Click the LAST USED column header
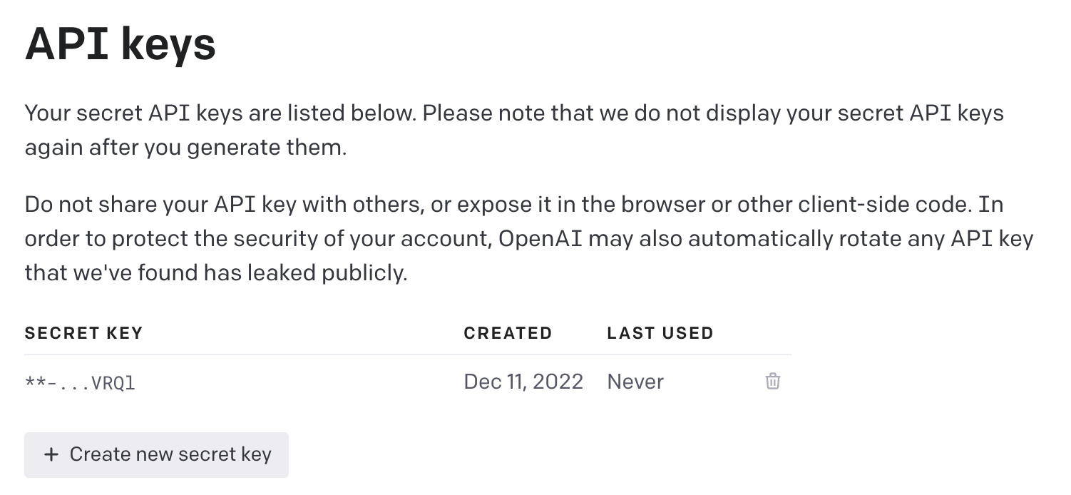The height and width of the screenshot is (495, 1071). click(x=660, y=333)
